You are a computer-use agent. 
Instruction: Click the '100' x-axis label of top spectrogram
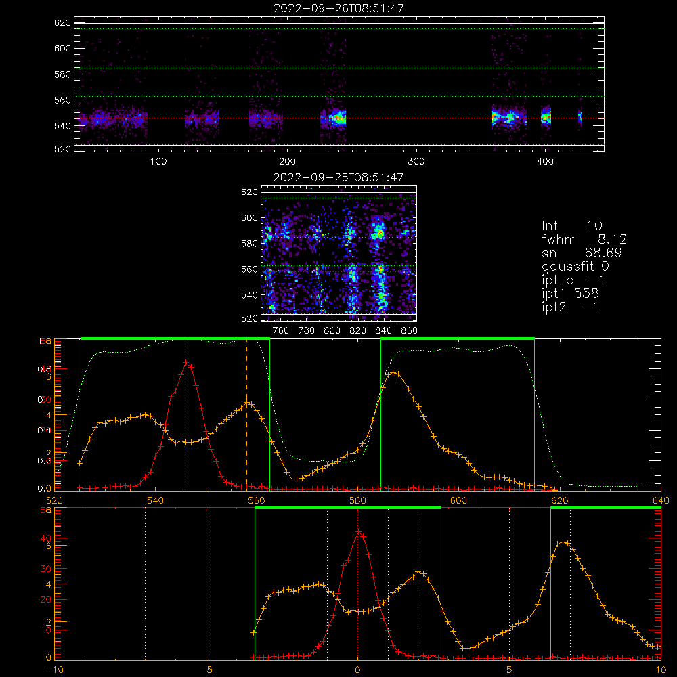(158, 162)
